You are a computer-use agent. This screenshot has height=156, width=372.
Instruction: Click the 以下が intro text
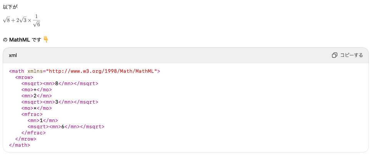click(x=10, y=7)
